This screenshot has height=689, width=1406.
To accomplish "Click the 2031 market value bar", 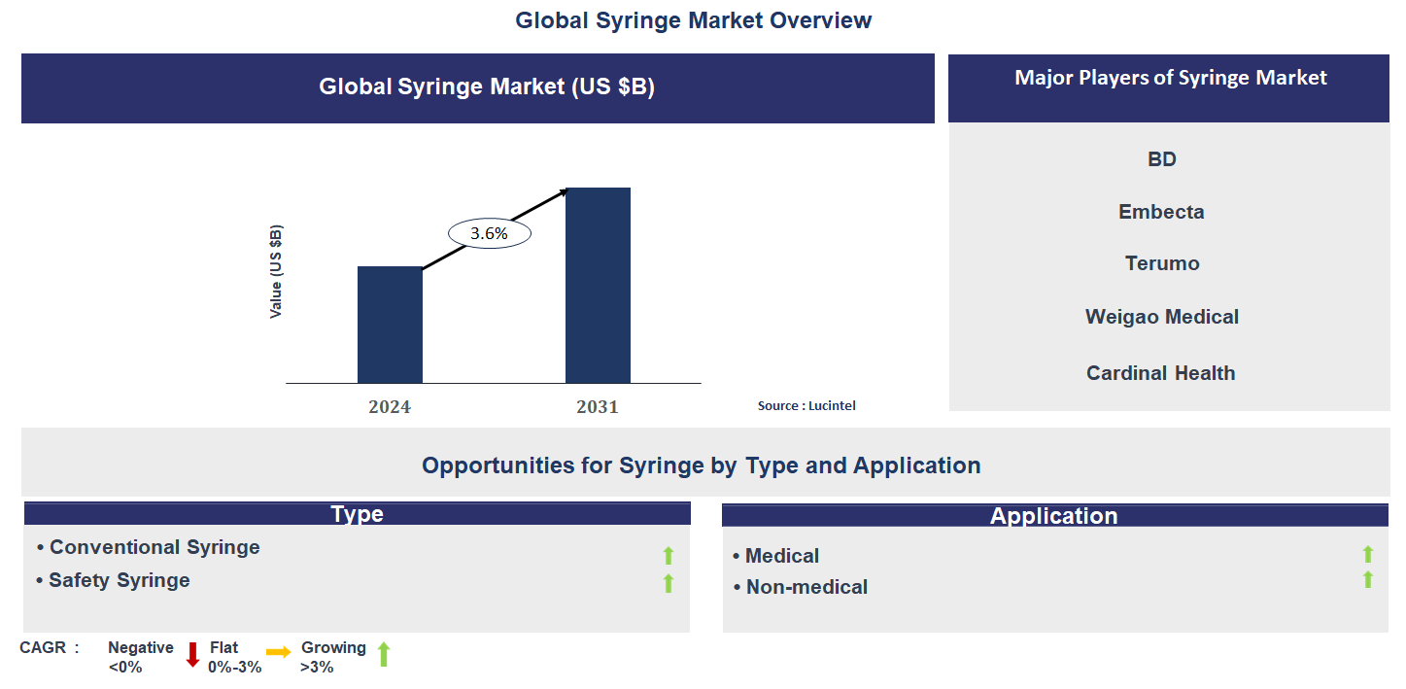I will [598, 285].
